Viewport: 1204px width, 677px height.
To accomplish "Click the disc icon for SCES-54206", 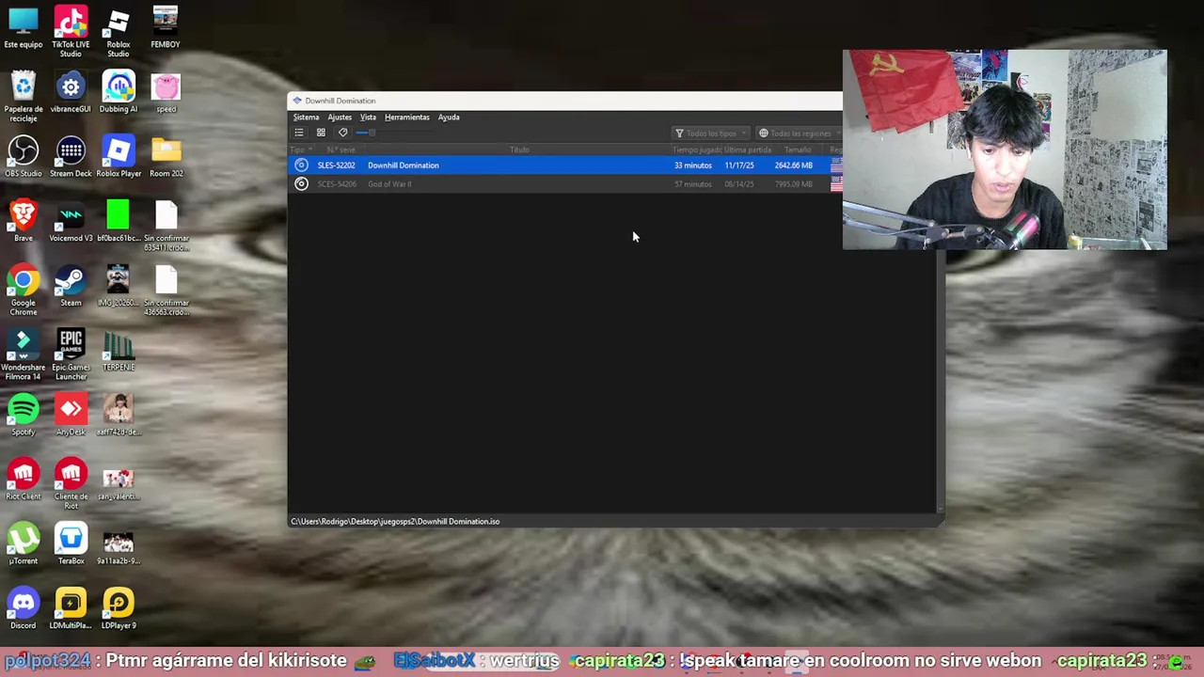I will tap(301, 184).
